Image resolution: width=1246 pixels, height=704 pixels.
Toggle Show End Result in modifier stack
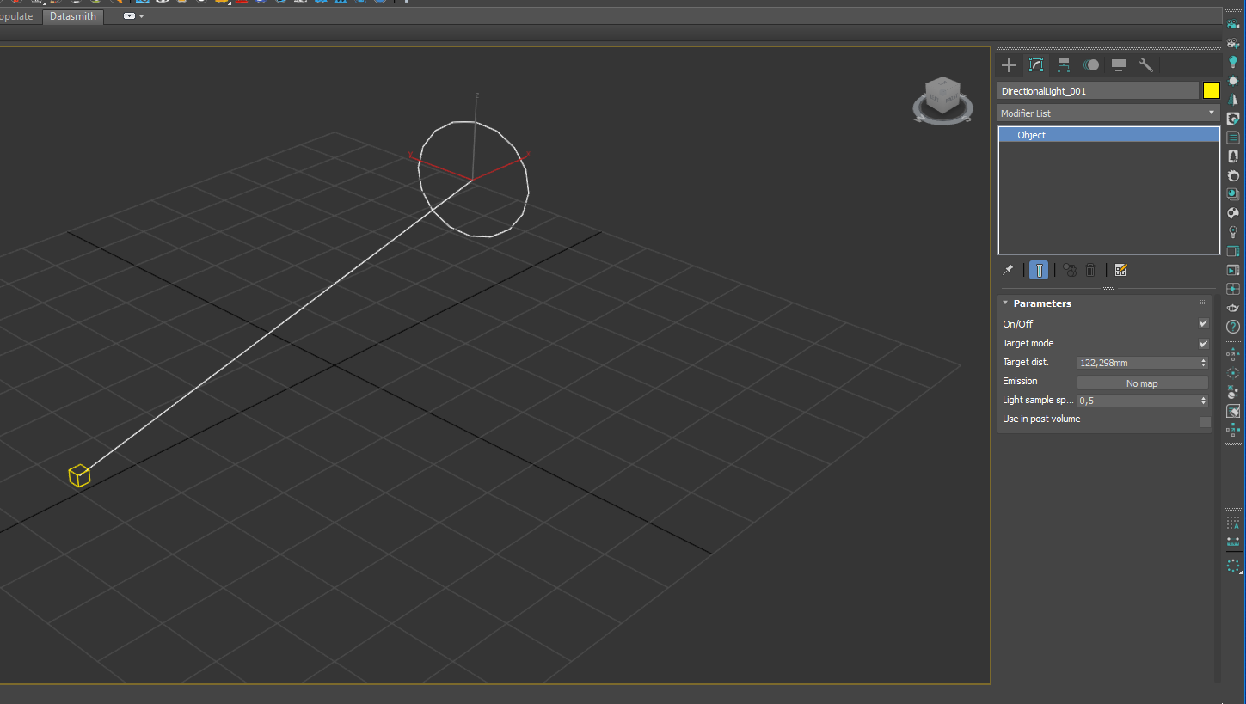tap(1039, 270)
